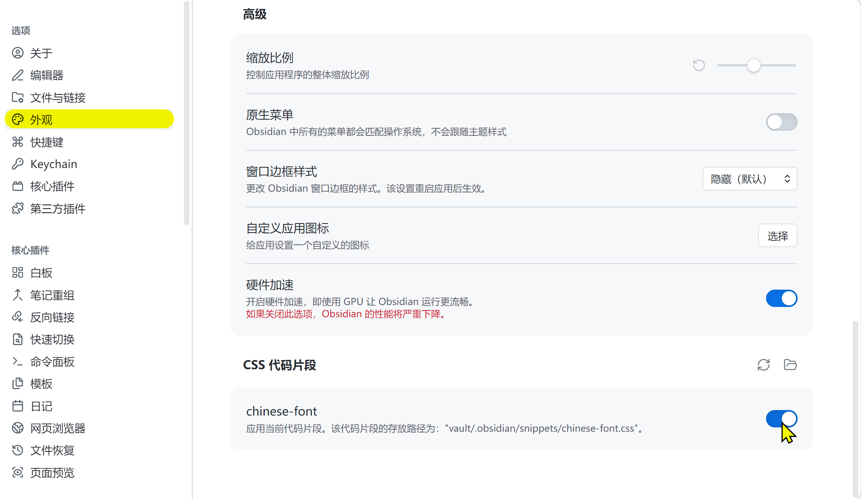
Task: Disable the hardware acceleration toggle
Action: (781, 298)
